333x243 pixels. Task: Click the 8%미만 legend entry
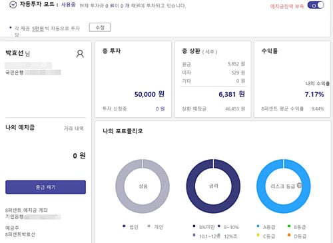click(204, 227)
